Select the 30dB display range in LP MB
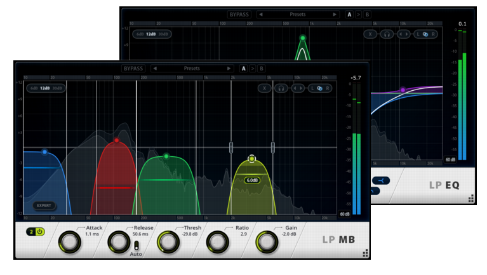The height and width of the screenshot is (275, 487). point(57,88)
